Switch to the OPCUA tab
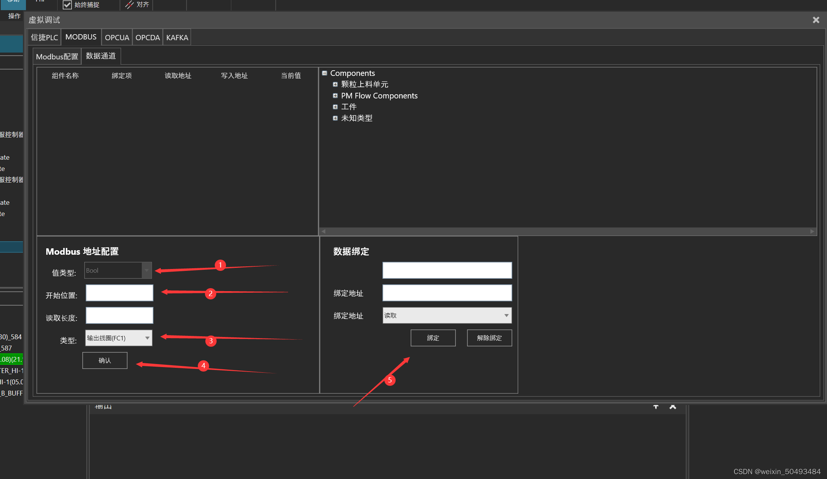 (x=117, y=38)
